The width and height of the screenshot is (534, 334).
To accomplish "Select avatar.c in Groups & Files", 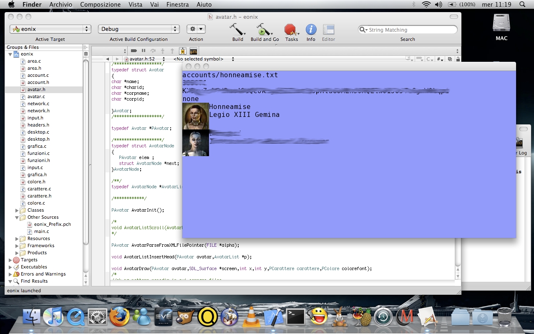I will pos(36,96).
